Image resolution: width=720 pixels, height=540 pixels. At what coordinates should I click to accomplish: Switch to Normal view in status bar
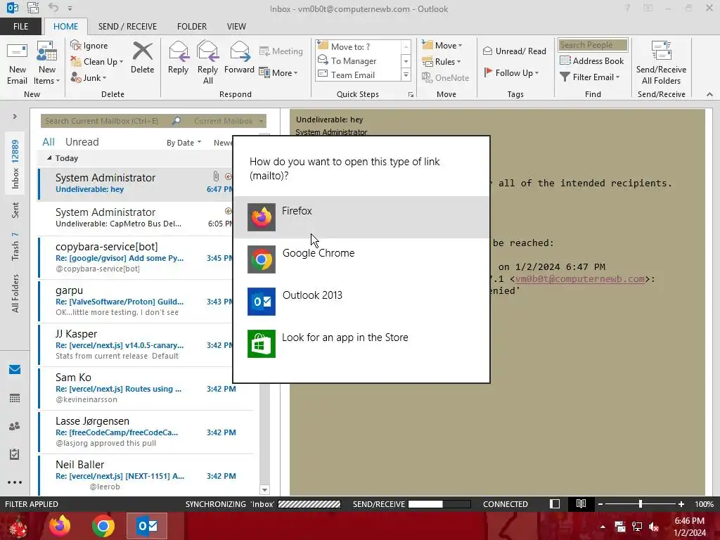click(x=555, y=504)
